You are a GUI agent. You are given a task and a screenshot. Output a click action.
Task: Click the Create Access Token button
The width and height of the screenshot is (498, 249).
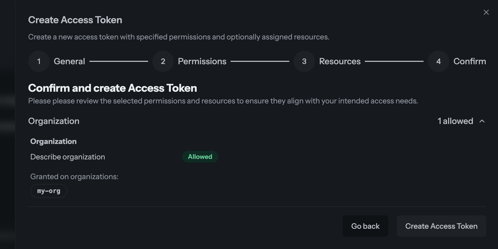[x=441, y=226]
